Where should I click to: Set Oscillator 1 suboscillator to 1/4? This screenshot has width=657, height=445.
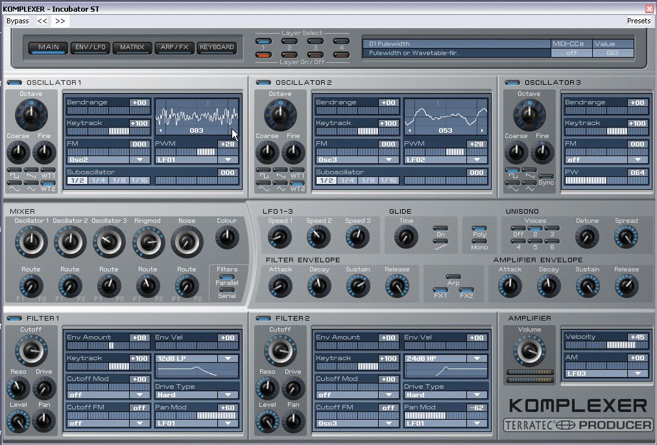(98, 181)
